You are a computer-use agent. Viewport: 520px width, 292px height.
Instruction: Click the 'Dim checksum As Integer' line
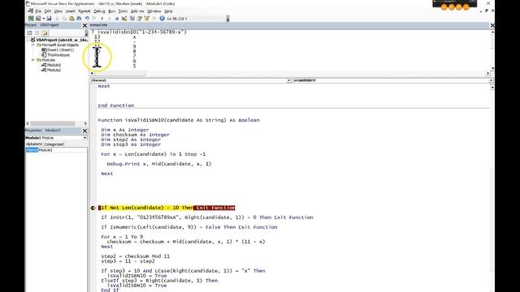(136, 135)
